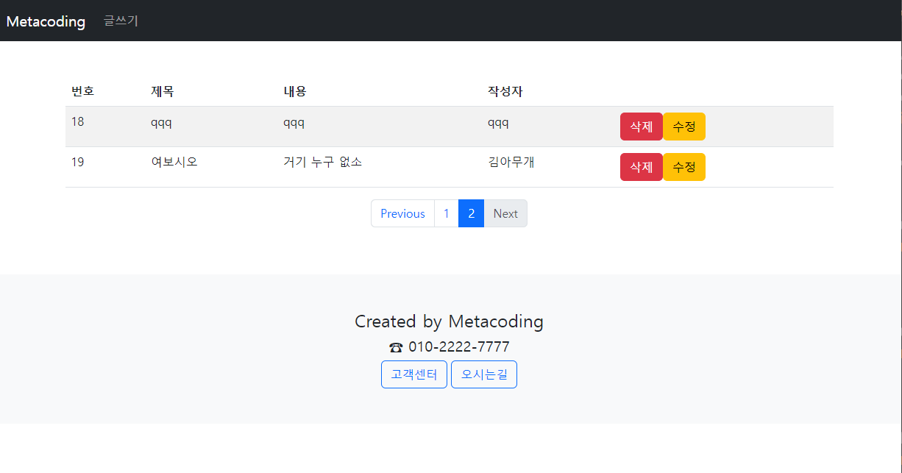Open the 고객센터 button in footer
Image resolution: width=902 pixels, height=473 pixels.
tap(414, 374)
